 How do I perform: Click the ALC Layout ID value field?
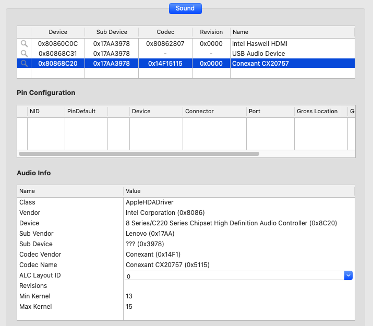click(x=234, y=275)
